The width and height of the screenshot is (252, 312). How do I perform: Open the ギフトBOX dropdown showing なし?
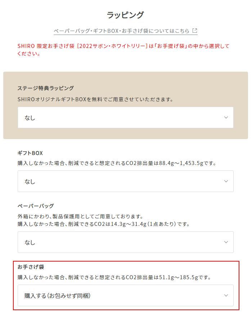pyautogui.click(x=125, y=181)
